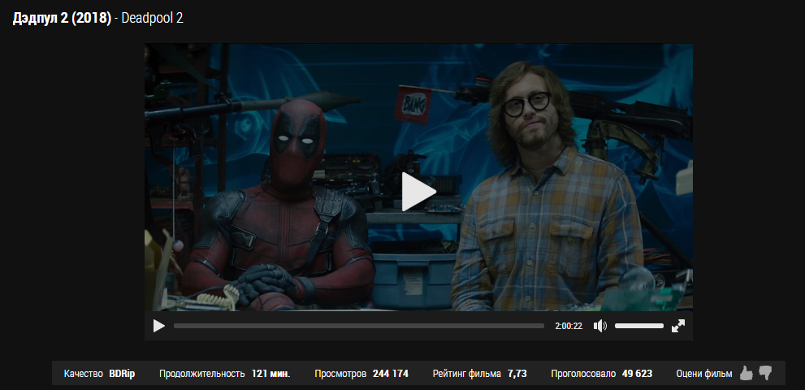
Task: Start playback with the large center play button
Action: (418, 192)
